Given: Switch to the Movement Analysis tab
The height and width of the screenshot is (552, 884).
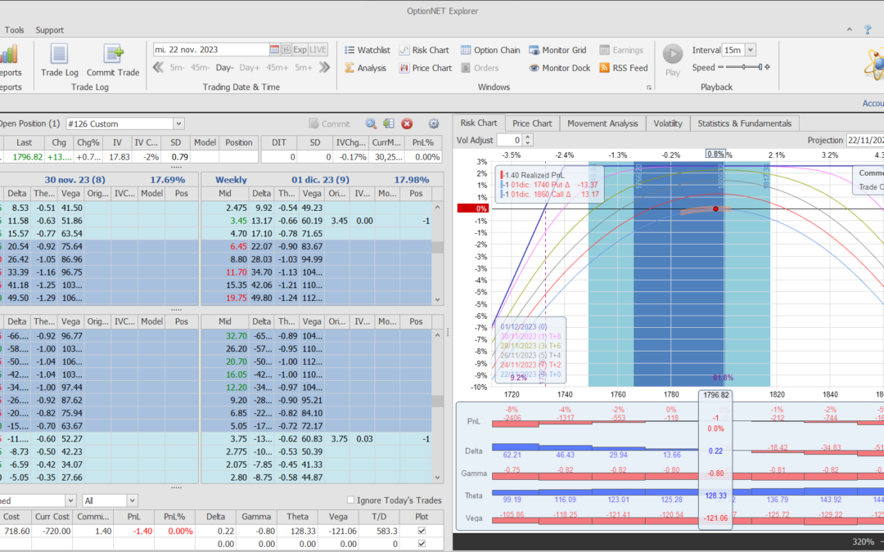Looking at the screenshot, I should click(602, 123).
